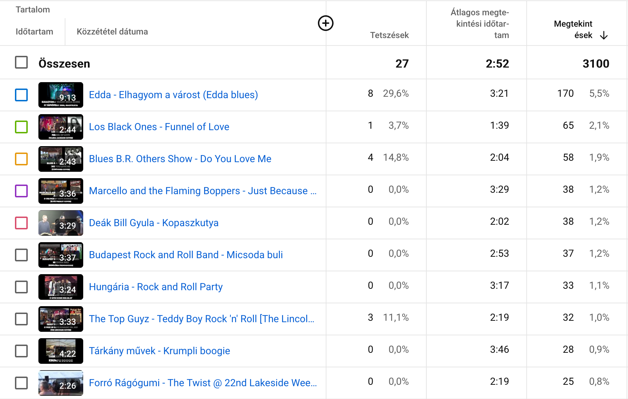
Task: Open Blues B.R. Others Show video link
Action: pyautogui.click(x=180, y=159)
